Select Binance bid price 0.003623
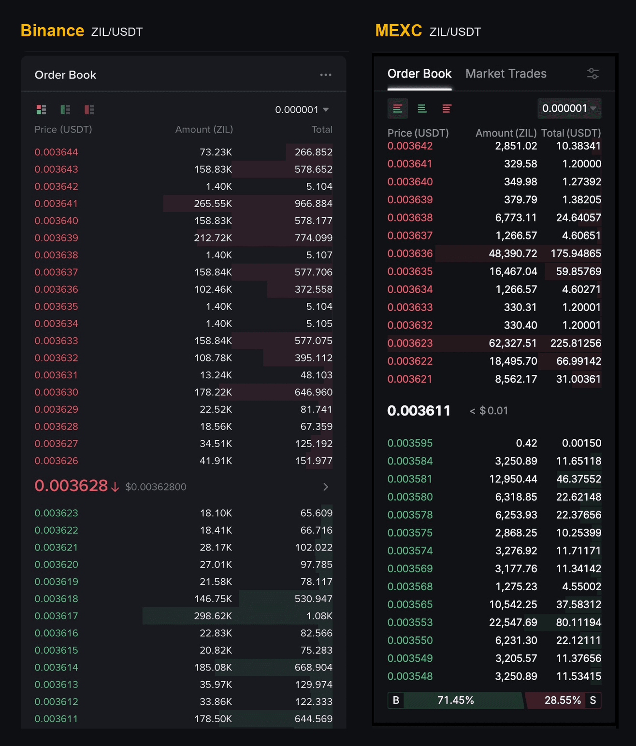The height and width of the screenshot is (746, 636). pos(56,513)
